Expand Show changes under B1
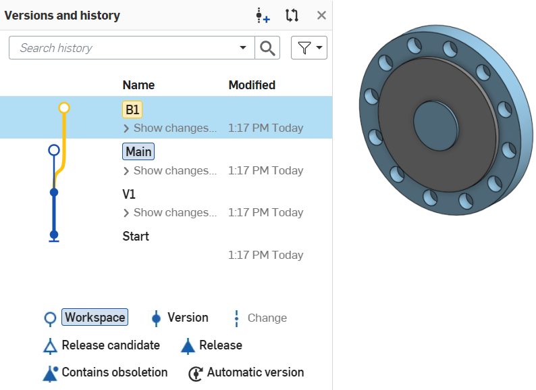 point(170,128)
